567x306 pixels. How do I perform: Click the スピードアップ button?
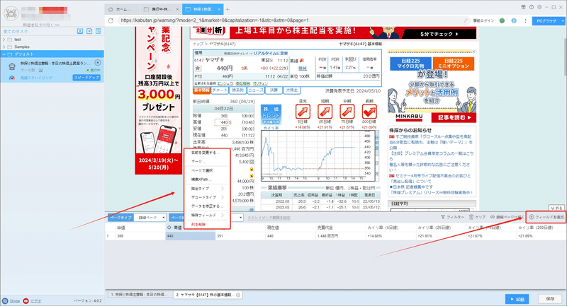(x=86, y=78)
